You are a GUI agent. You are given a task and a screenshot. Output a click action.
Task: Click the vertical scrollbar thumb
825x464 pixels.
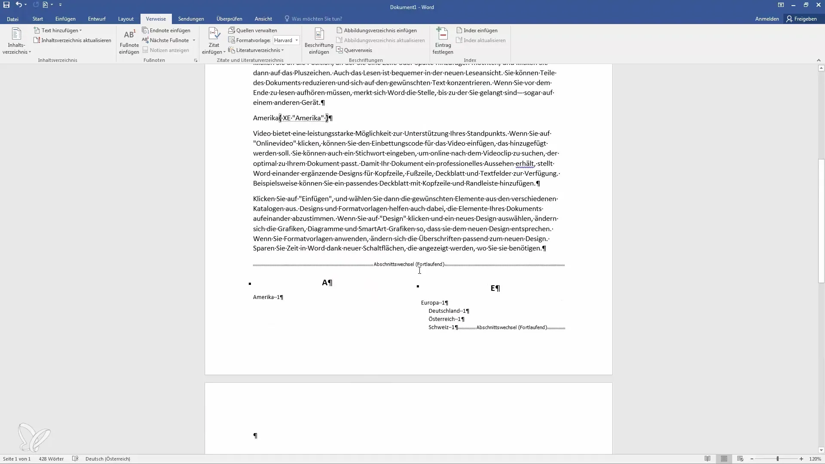pos(821,221)
